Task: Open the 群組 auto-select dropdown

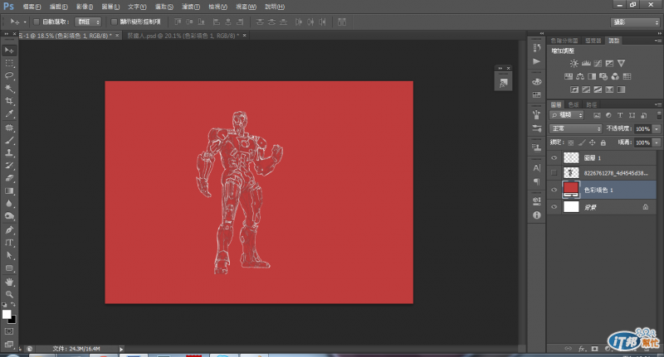Action: tap(87, 22)
